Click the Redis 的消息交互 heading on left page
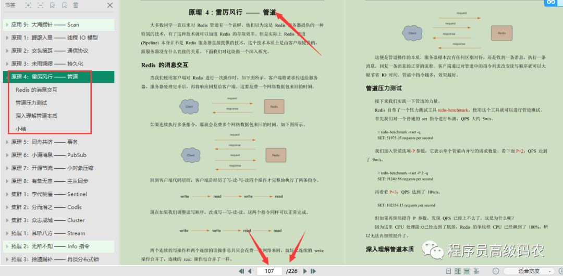This screenshot has width=563, height=276. (x=164, y=65)
